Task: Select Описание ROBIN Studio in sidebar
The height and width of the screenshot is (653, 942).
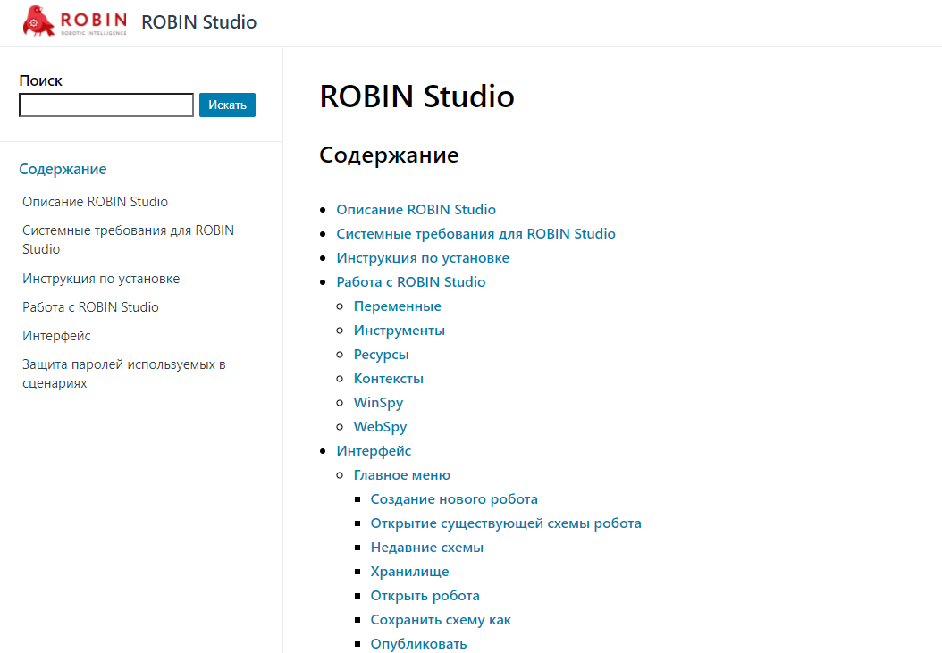Action: coord(95,202)
